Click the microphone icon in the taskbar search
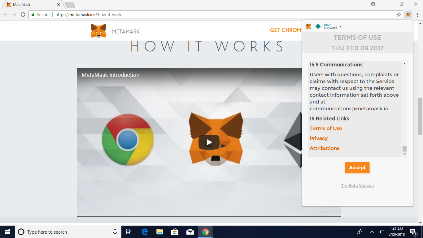Screen dimensions: 423x238 (x=115, y=232)
